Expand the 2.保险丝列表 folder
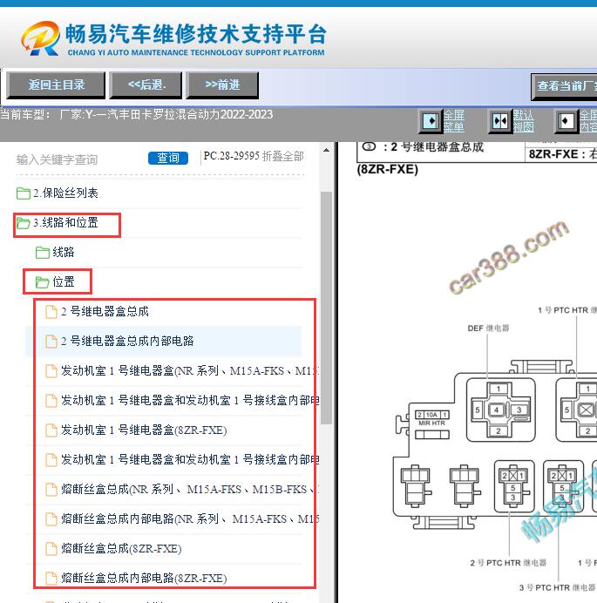The image size is (597, 603). click(x=65, y=193)
